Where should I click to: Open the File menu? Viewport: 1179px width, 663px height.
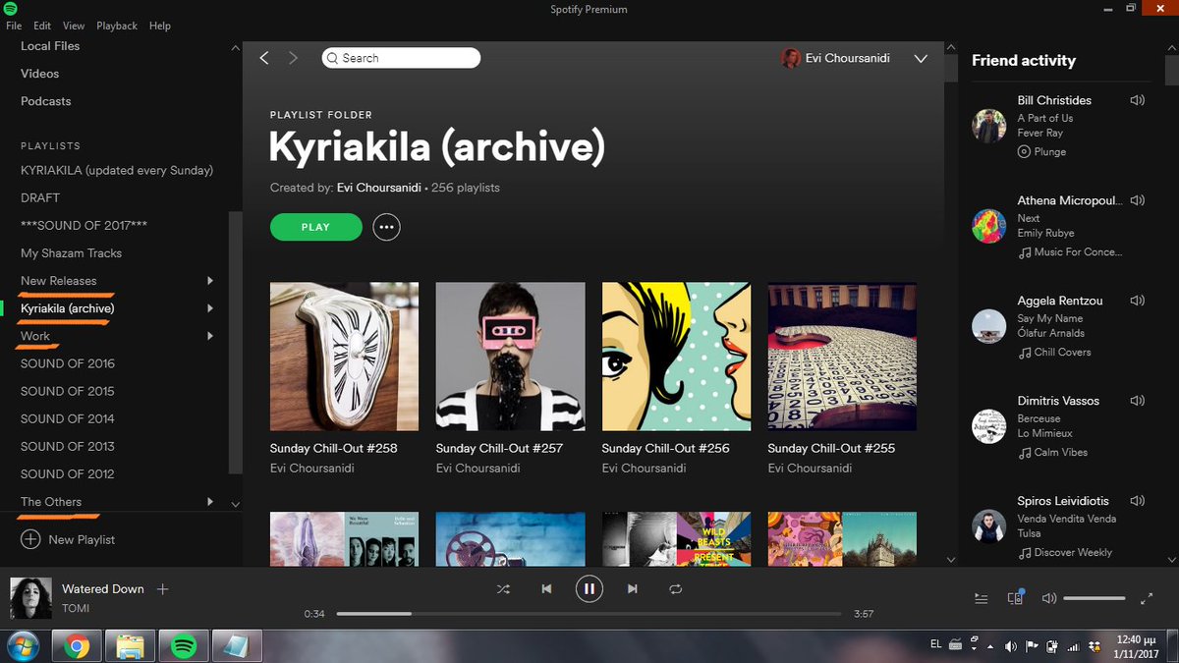pyautogui.click(x=14, y=26)
